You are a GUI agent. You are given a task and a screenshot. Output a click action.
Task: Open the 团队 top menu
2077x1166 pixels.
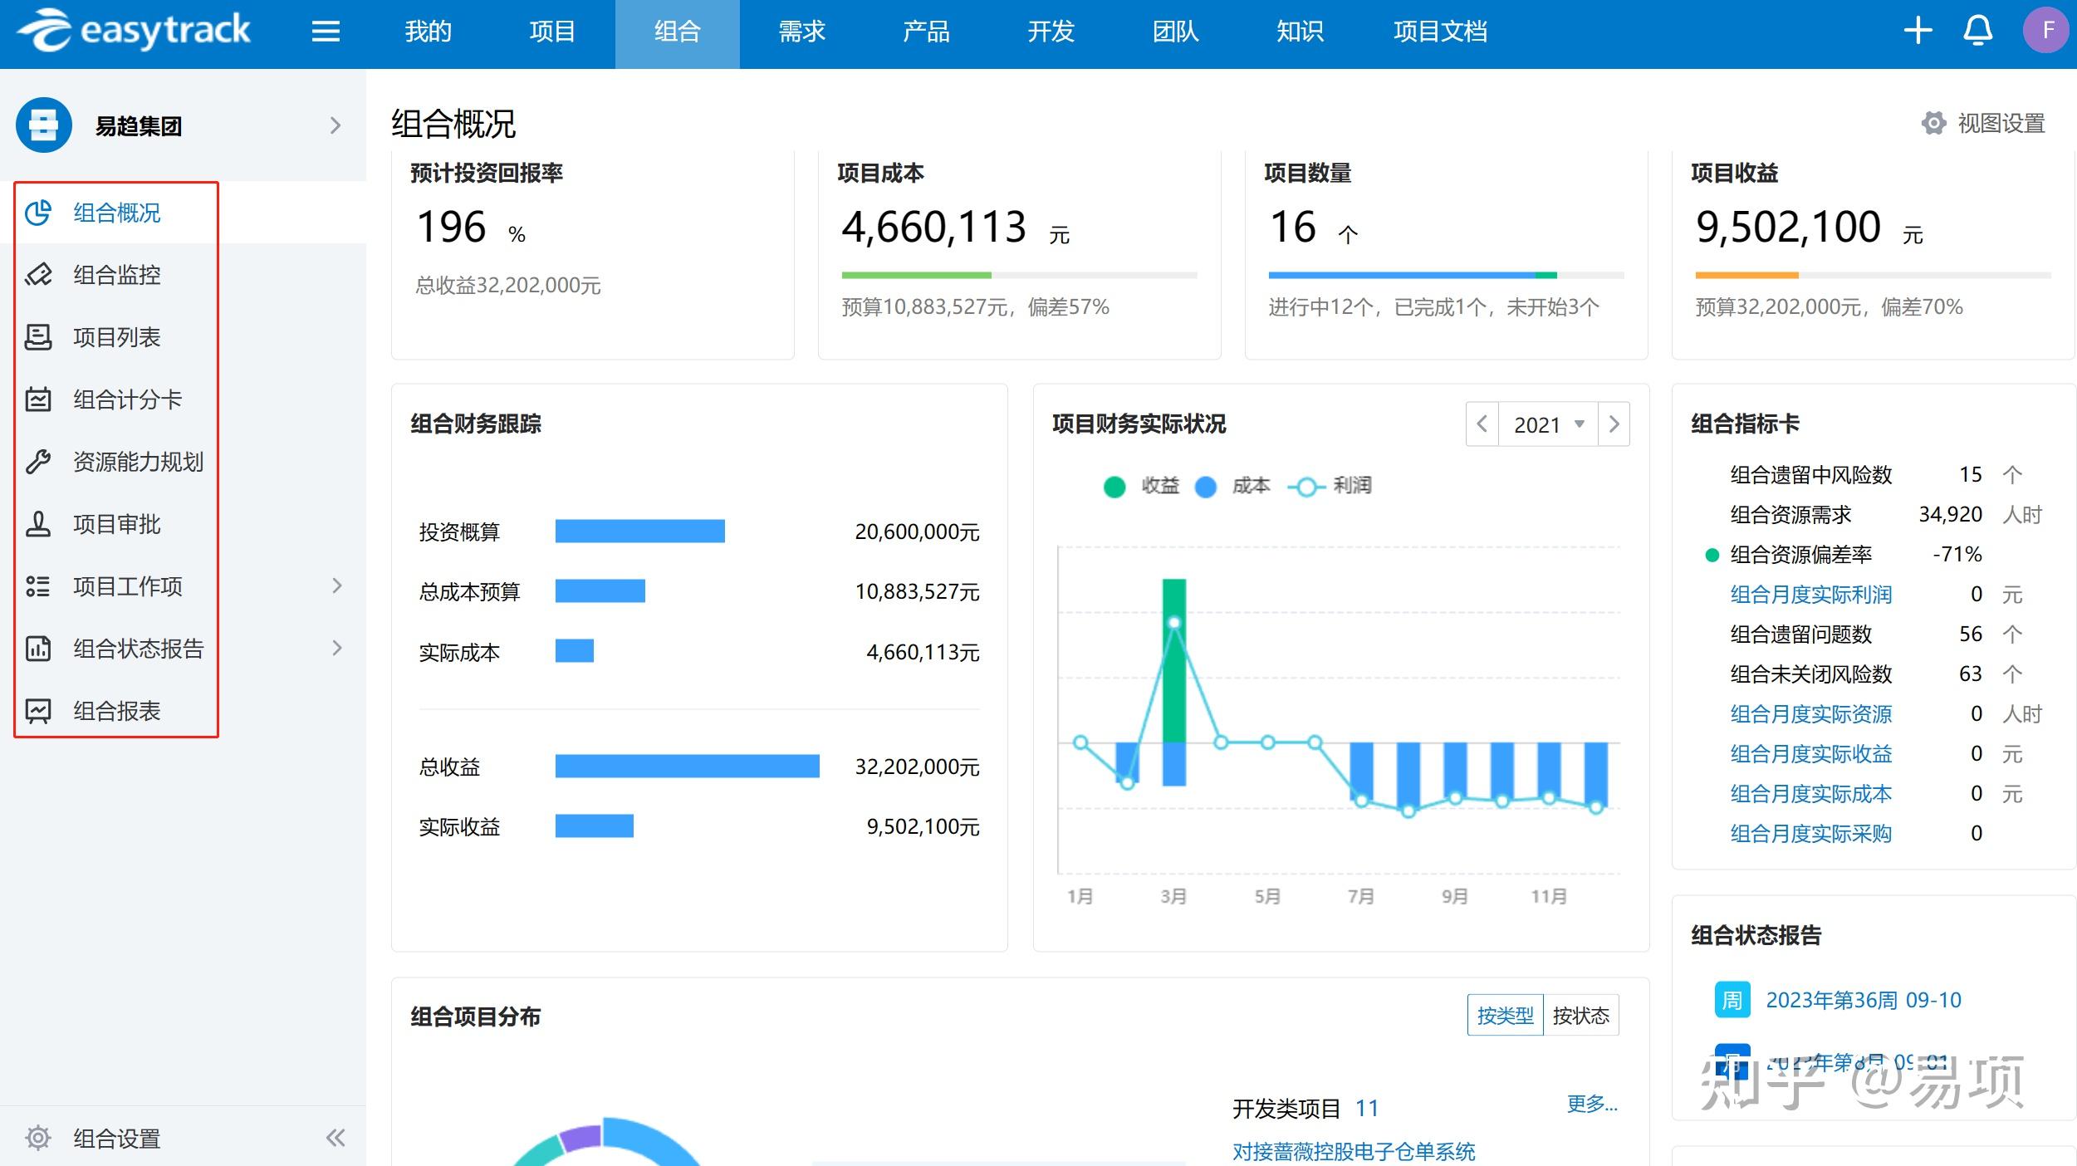pyautogui.click(x=1176, y=32)
